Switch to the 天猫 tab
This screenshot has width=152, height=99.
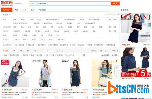tap(16, 10)
